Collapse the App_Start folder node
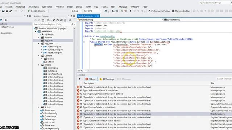Image resolution: width=232 pixels, height=130 pixels. click(x=38, y=44)
